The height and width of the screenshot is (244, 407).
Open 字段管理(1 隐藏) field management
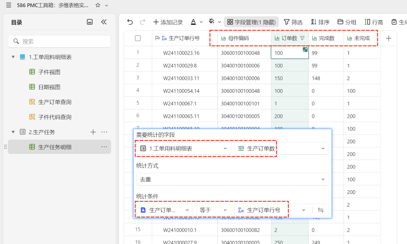click(251, 22)
